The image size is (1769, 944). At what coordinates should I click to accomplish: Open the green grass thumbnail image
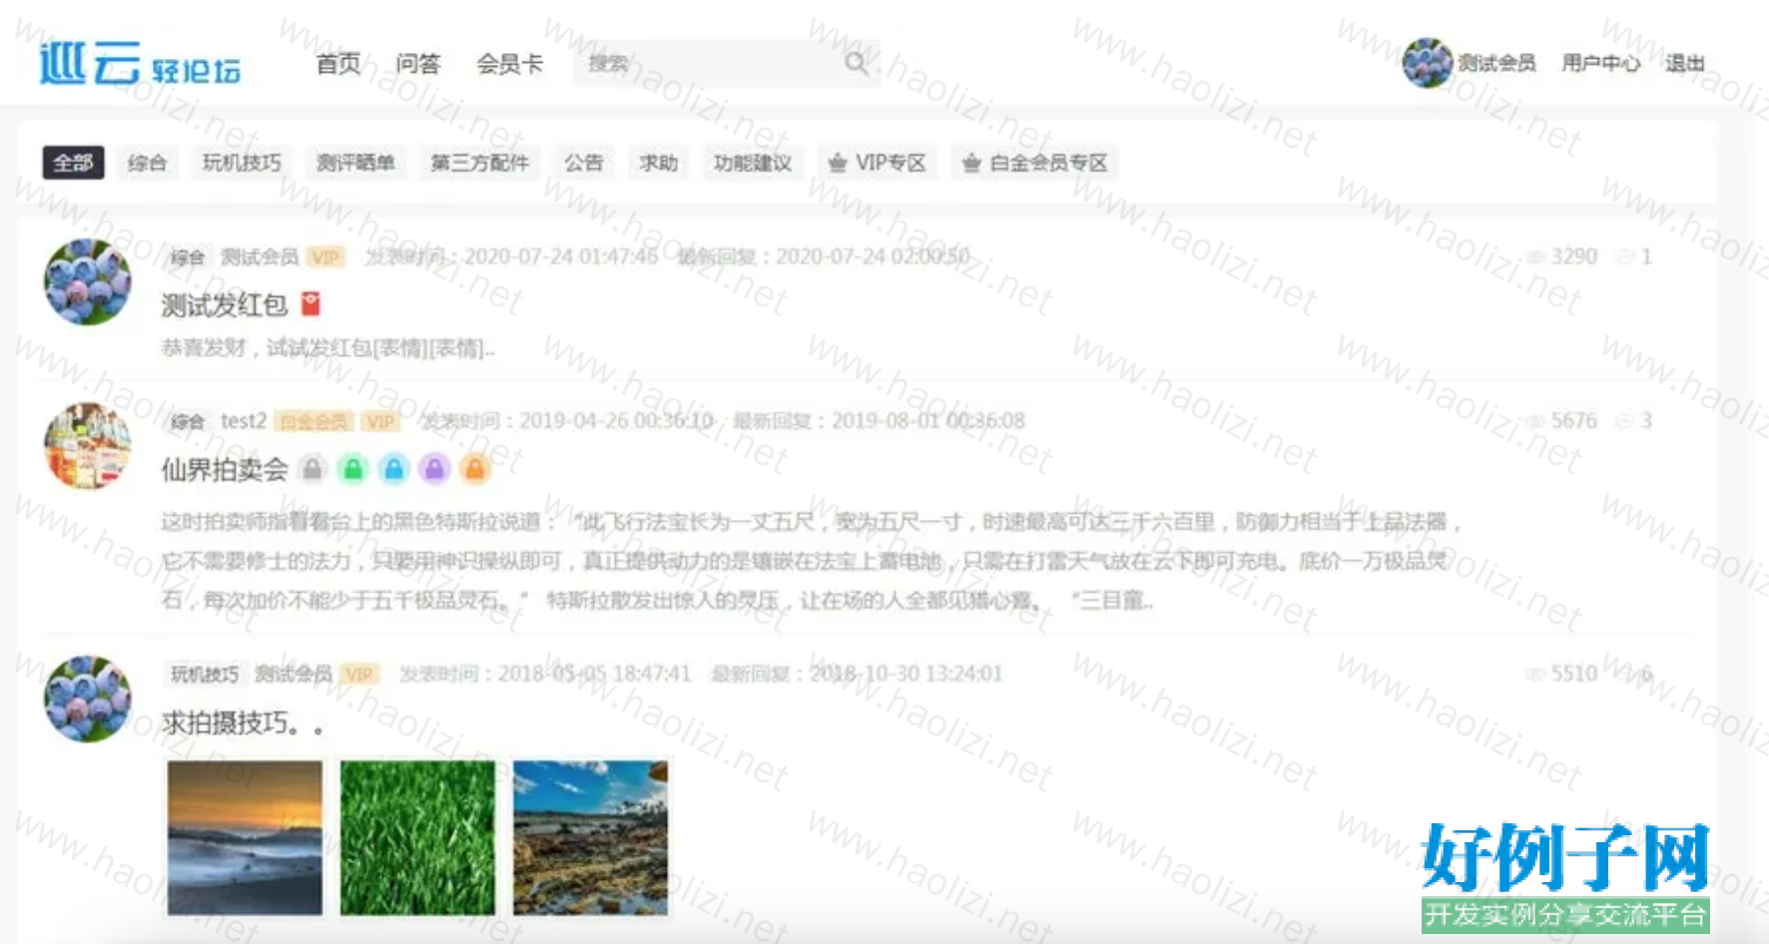tap(417, 837)
